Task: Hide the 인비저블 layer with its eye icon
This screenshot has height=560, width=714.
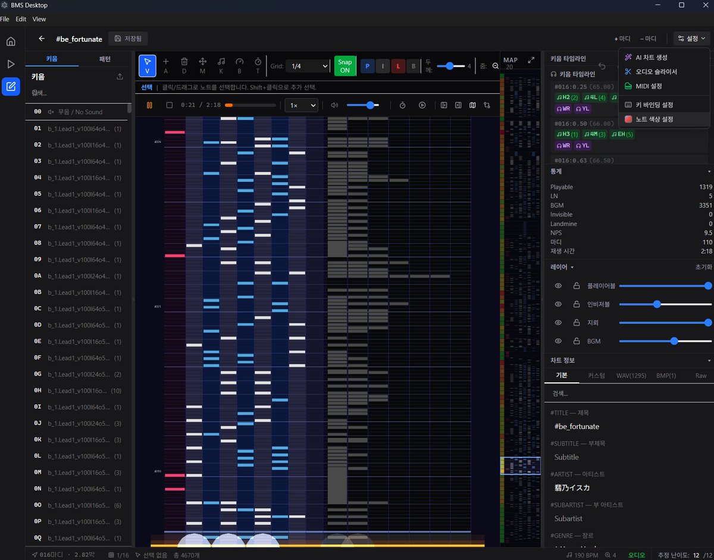Action: tap(558, 304)
